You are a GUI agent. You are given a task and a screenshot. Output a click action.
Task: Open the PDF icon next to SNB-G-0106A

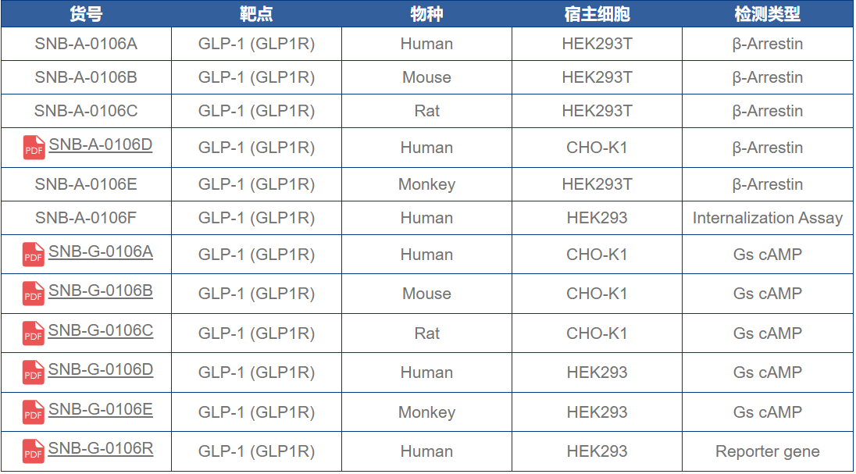pos(34,255)
